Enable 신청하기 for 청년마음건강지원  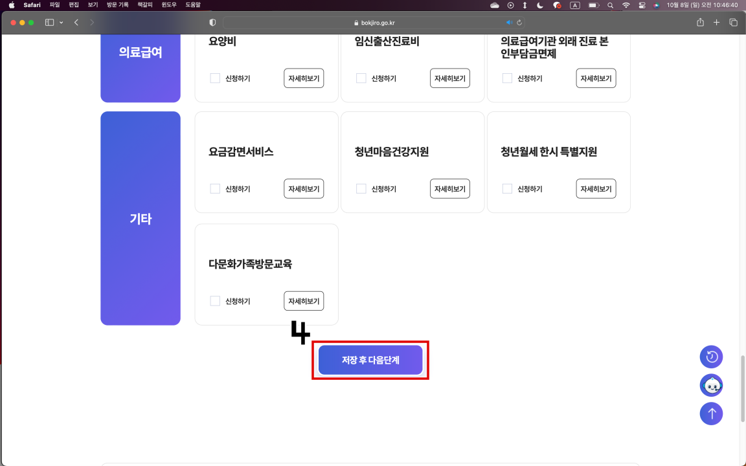(361, 188)
